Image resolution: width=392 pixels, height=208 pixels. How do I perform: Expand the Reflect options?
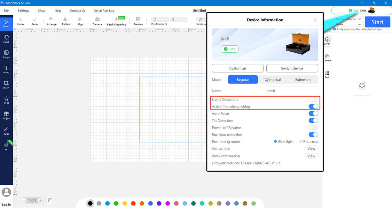click(66, 22)
